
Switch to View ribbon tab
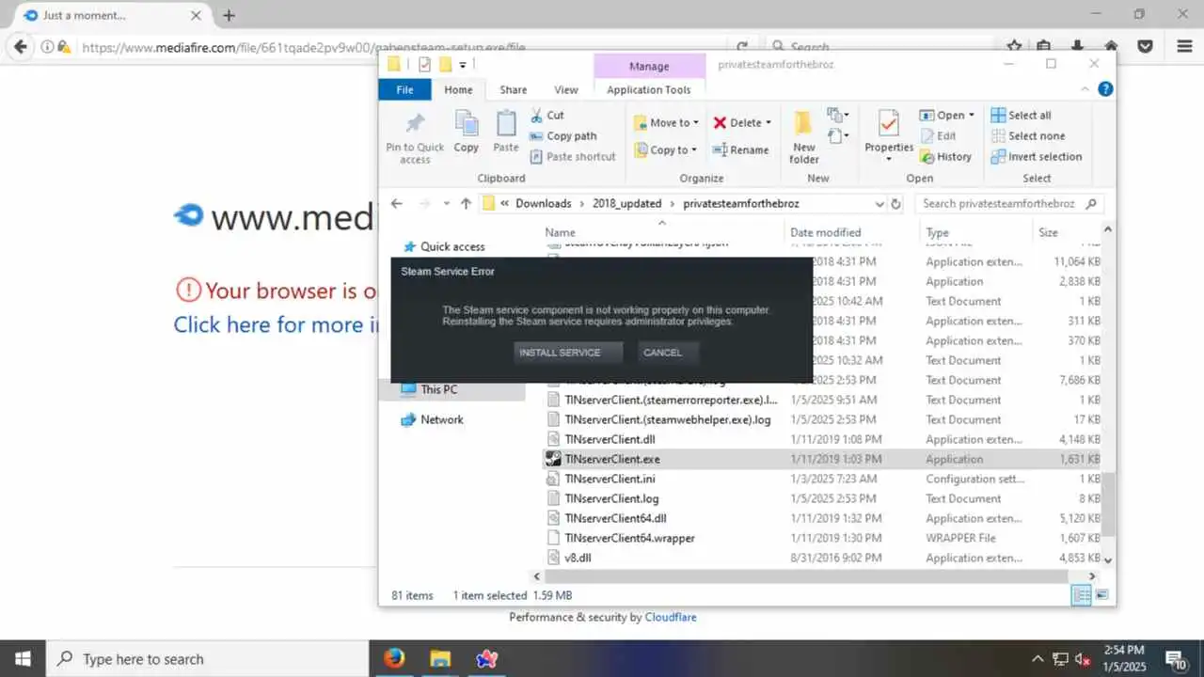pos(566,89)
